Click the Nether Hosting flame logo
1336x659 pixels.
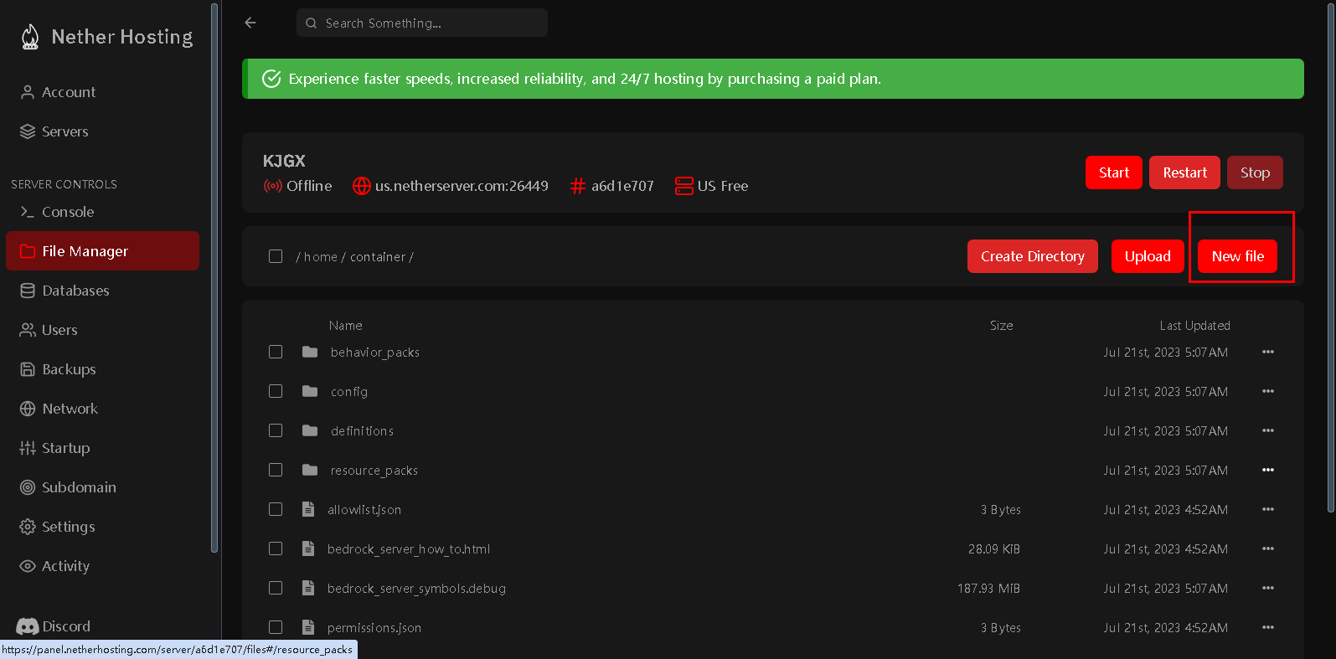coord(30,37)
